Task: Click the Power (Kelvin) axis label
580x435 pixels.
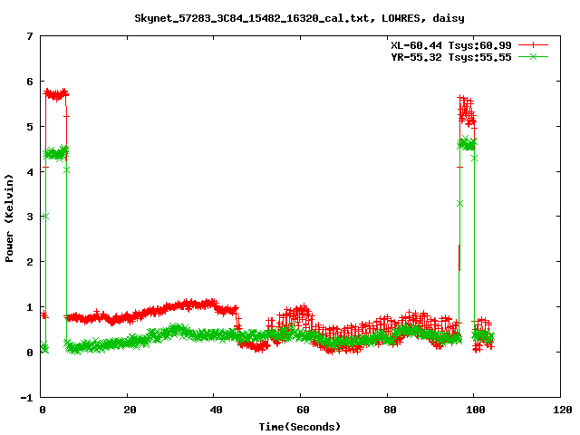Action: coord(9,218)
